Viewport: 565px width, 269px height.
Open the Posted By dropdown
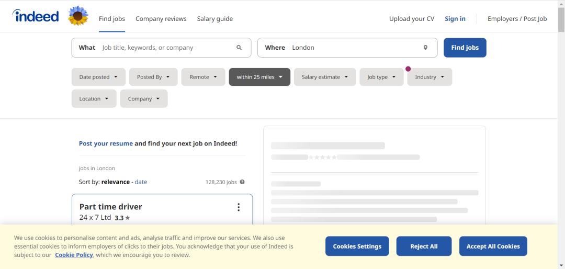[153, 77]
